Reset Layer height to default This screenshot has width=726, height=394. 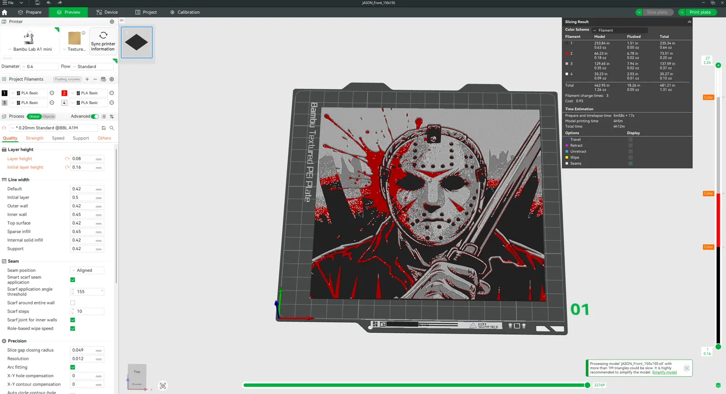click(x=67, y=159)
